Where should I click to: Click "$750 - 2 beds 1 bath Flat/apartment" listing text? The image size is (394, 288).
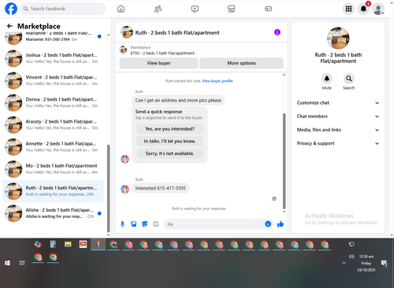click(162, 54)
